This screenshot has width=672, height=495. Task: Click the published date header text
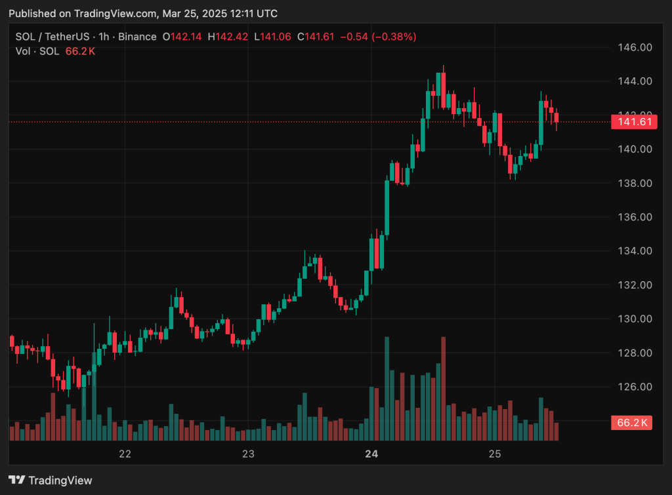pyautogui.click(x=143, y=13)
